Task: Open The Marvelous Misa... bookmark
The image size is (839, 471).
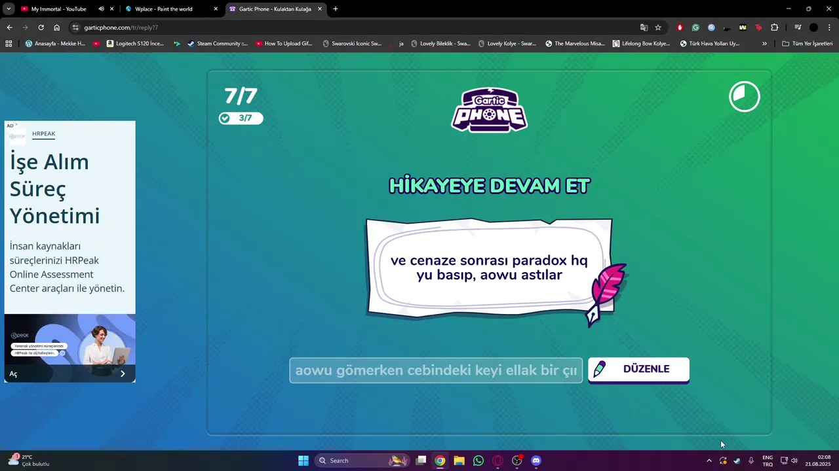Action: [575, 44]
